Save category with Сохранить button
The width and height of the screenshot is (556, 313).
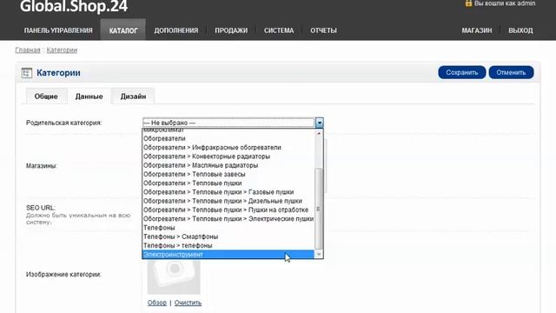[461, 72]
